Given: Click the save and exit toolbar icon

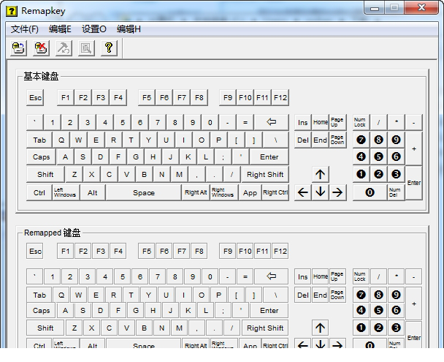Looking at the screenshot, I should (19, 48).
